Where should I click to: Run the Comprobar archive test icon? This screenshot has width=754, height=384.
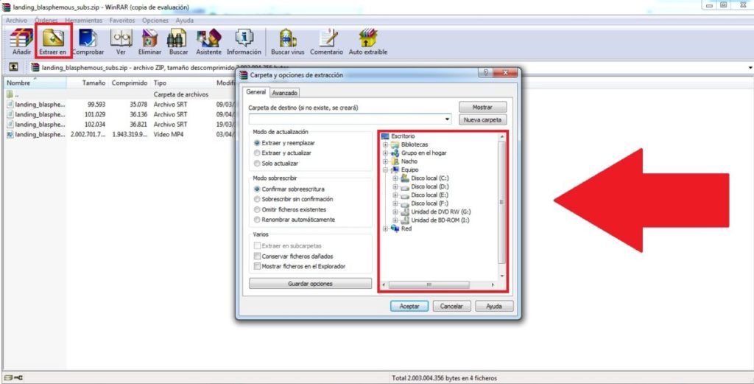pos(88,41)
